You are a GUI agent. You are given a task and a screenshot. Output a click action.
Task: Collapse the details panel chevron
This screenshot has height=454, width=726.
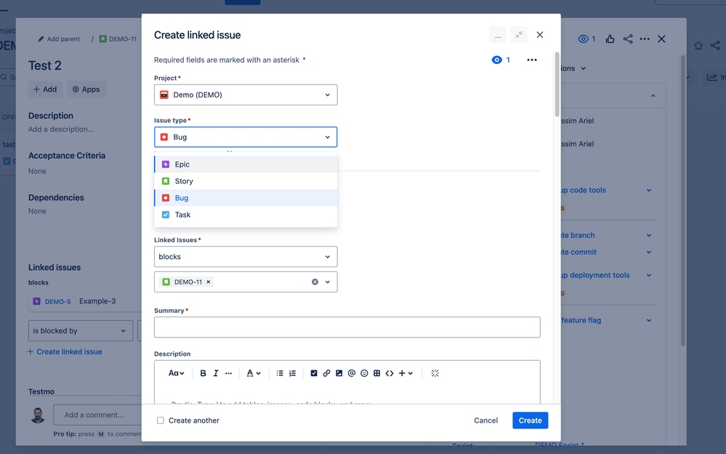point(653,95)
